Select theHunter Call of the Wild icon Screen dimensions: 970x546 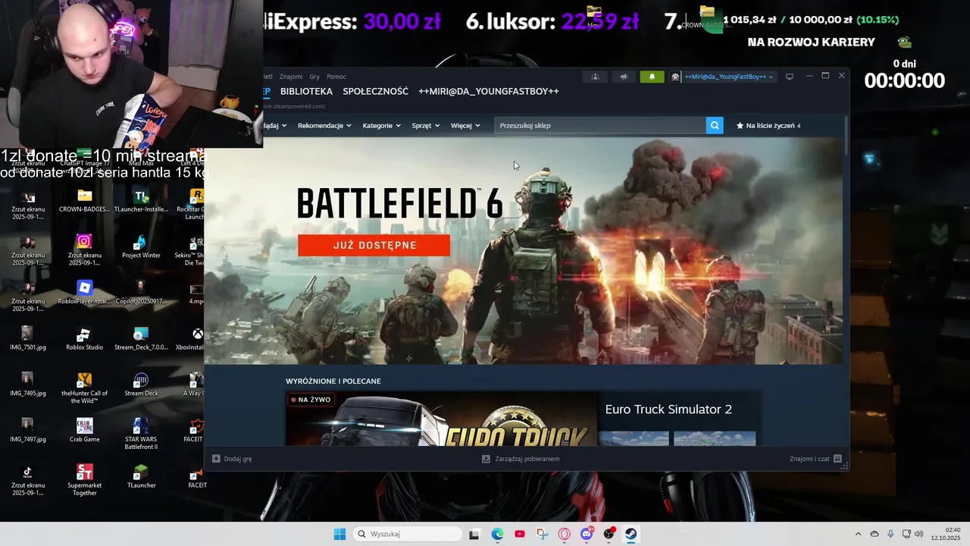84,388
